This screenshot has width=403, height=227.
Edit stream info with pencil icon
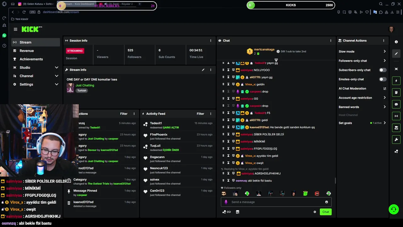(x=203, y=70)
